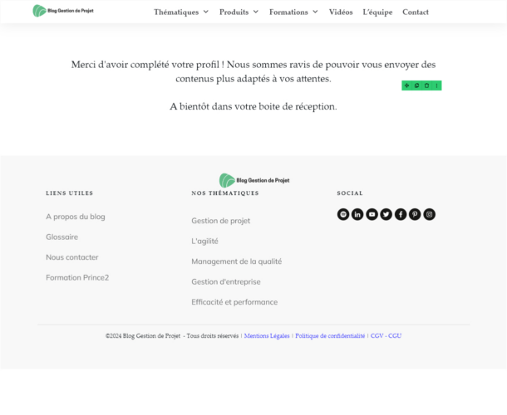Screen dimensions: 507x415
Task: Open the Instagram social icon
Action: click(x=429, y=214)
